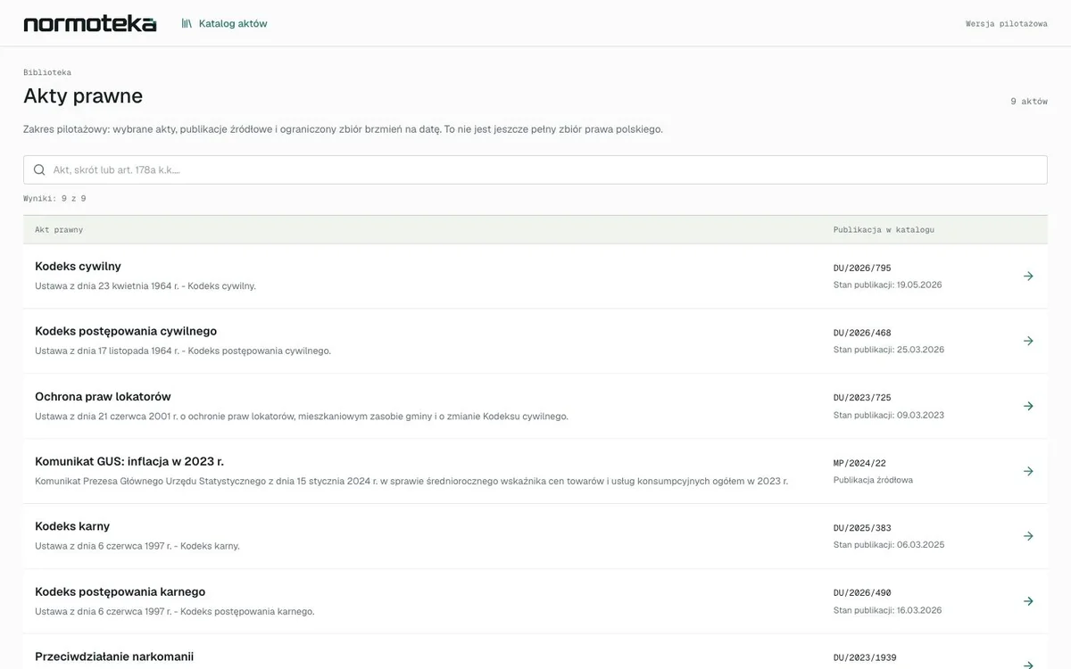The image size is (1071, 669).
Task: Click publication code DU/2023/1939
Action: click(865, 658)
